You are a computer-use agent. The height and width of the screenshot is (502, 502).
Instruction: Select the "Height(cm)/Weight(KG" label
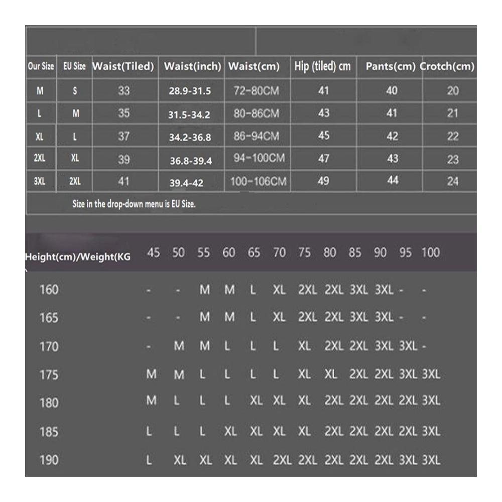tap(78, 257)
